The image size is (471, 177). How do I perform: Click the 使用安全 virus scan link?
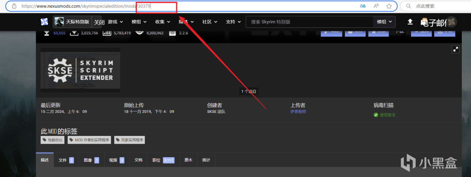coord(387,115)
